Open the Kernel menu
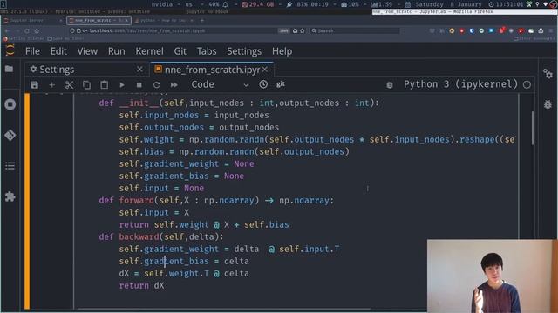Screen dimensions: 558x313 click(x=149, y=51)
